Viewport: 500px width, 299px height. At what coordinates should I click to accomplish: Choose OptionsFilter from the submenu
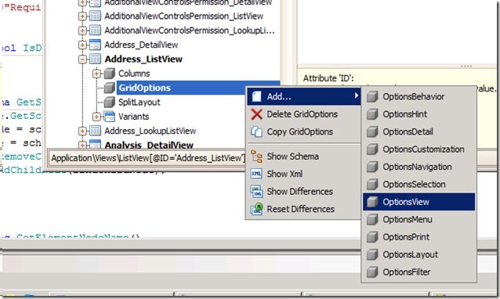tap(418, 272)
